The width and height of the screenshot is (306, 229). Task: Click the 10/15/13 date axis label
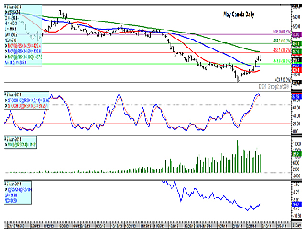[117, 226]
